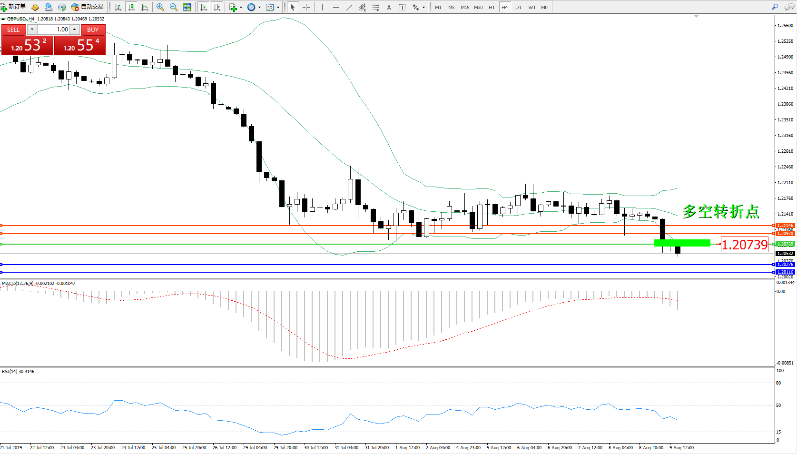Click the green rectangle at 1.20739 level

click(682, 243)
